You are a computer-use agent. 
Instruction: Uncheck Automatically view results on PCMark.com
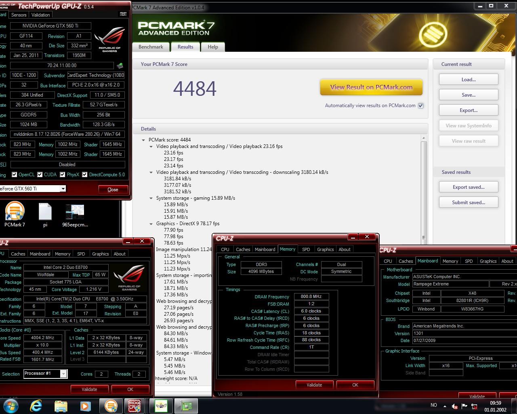click(x=420, y=106)
